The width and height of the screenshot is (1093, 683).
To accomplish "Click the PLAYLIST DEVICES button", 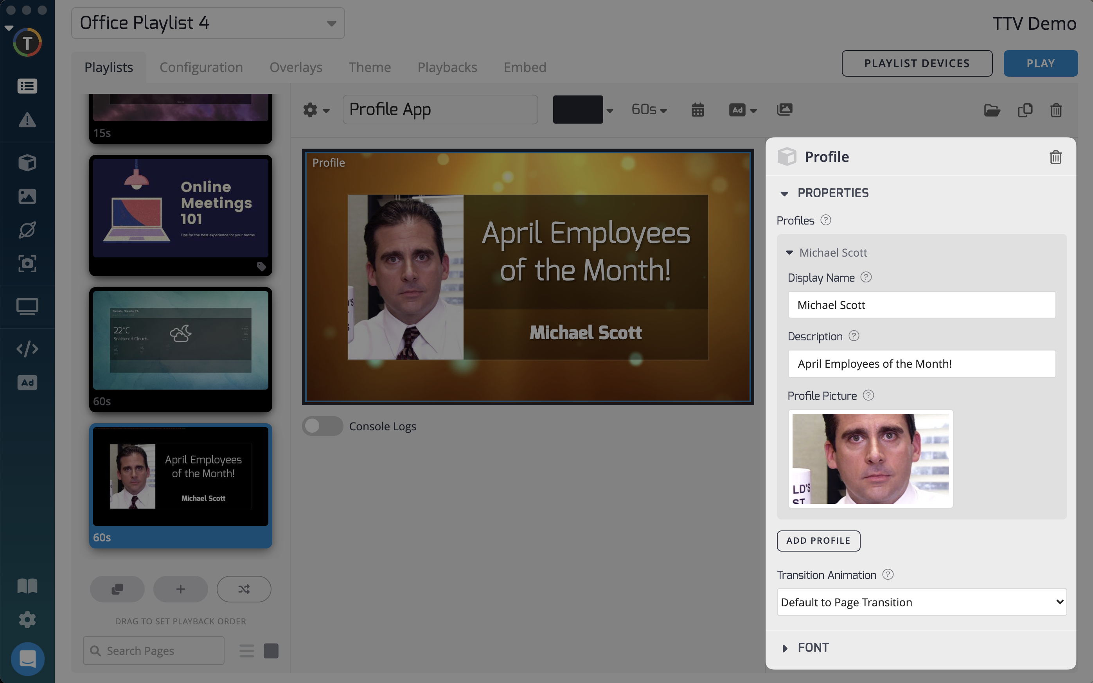I will (x=917, y=64).
